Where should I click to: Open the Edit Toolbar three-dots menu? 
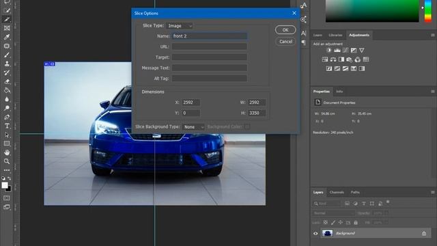(x=7, y=170)
